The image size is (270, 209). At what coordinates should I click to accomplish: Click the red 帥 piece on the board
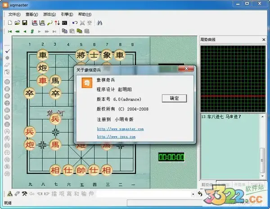tap(81, 170)
